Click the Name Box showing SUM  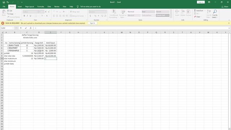[6, 28]
